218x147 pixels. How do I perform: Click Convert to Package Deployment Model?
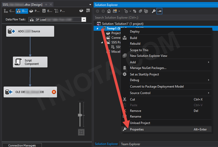click(157, 87)
